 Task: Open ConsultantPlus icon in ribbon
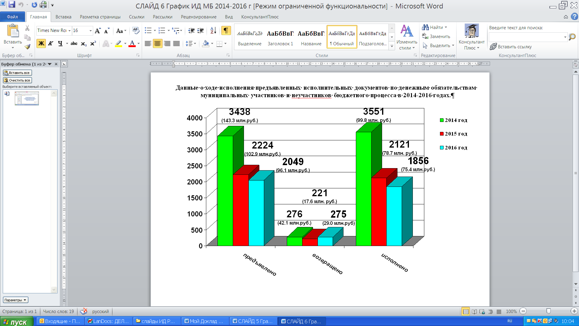coord(472,37)
